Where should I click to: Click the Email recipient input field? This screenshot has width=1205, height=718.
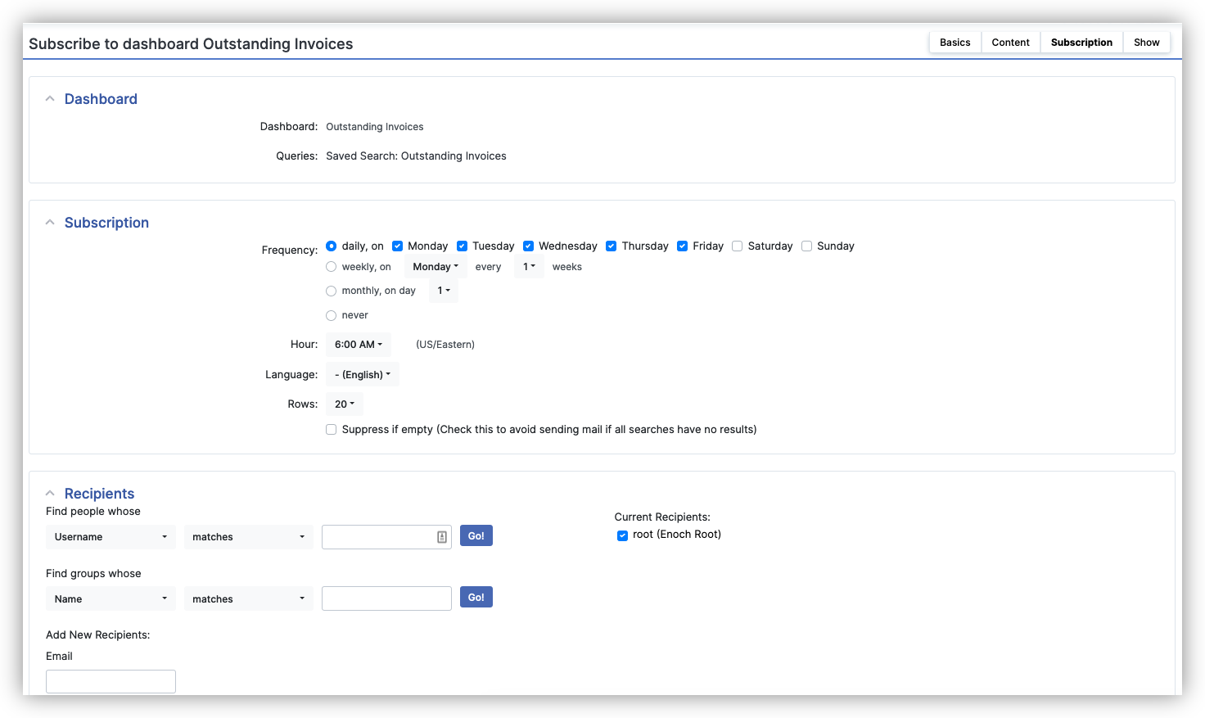(111, 681)
